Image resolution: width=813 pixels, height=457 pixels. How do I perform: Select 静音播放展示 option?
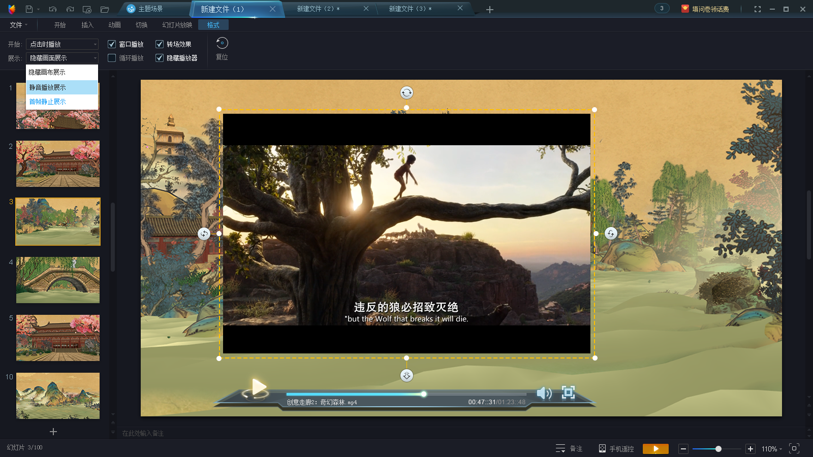pos(62,87)
